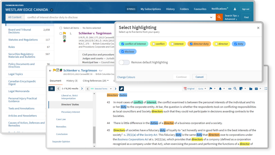Switch to the History (3) tab
275x155 pixels.
click(x=72, y=81)
